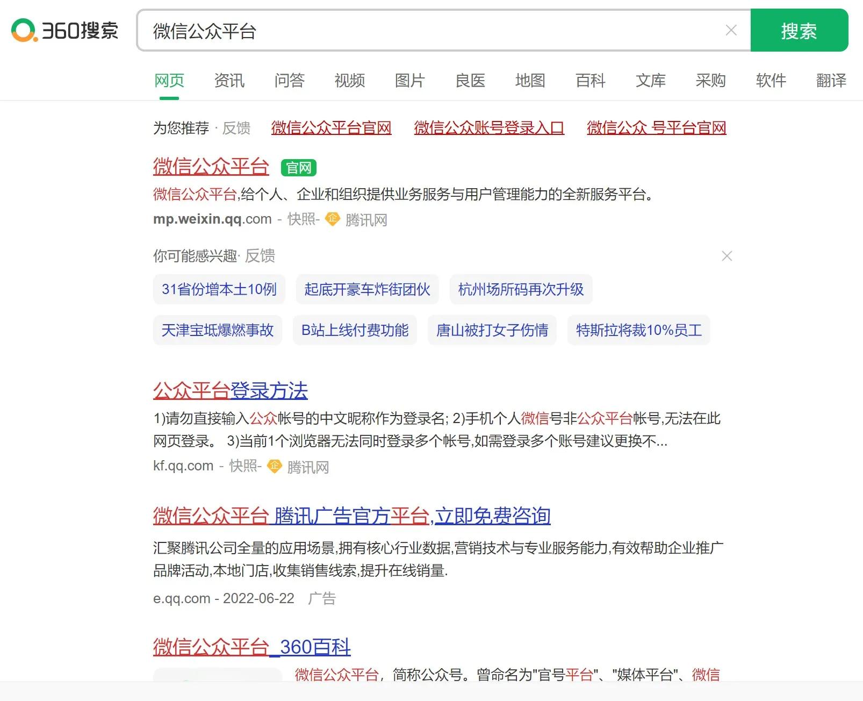This screenshot has width=863, height=701.
Task: Open the 公众平台登录方法 result
Action: 230,391
